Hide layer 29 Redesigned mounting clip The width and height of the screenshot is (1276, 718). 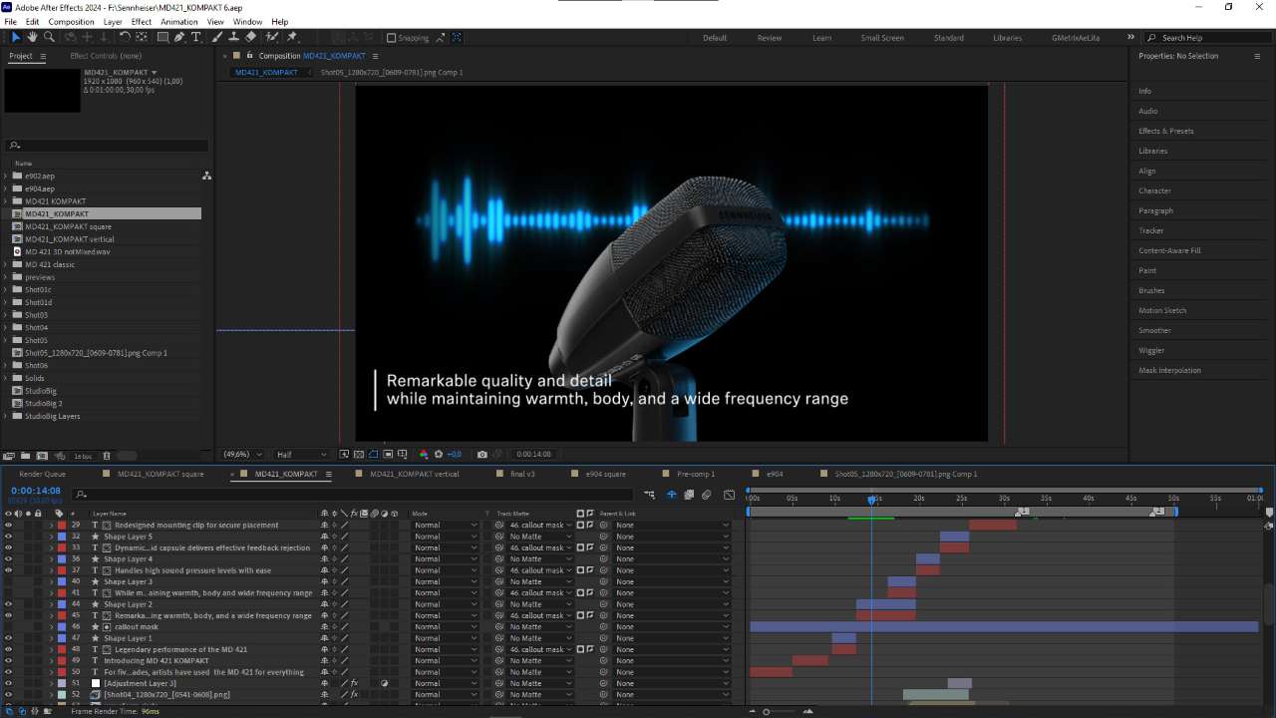tap(8, 525)
